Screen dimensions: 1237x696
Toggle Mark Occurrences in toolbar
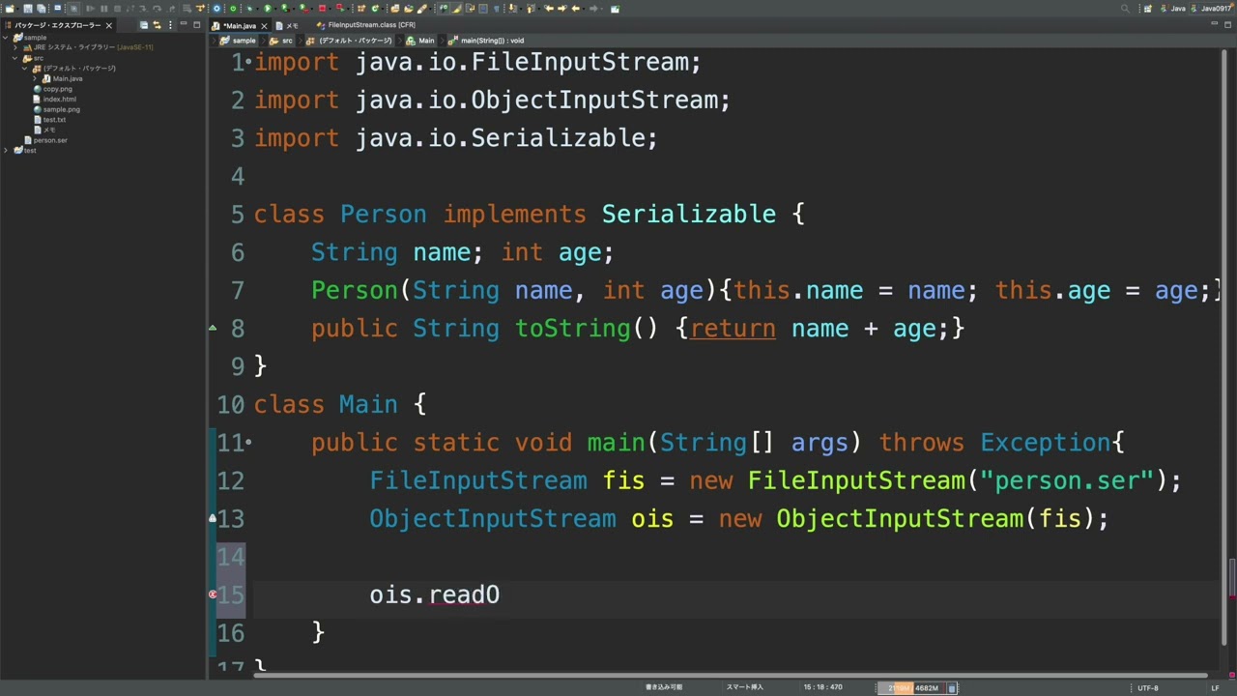[x=458, y=9]
